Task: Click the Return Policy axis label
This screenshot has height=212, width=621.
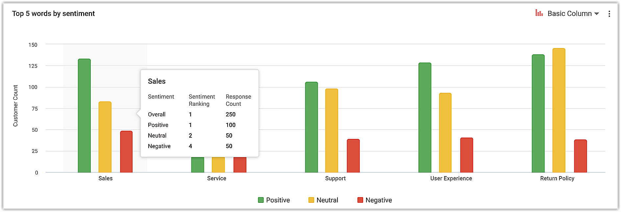Action: click(x=557, y=178)
